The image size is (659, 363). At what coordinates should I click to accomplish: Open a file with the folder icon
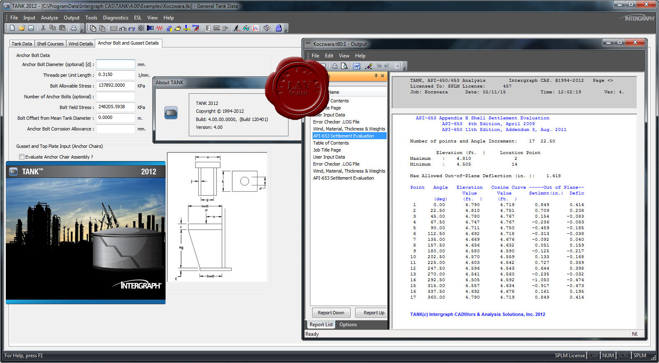click(x=22, y=28)
